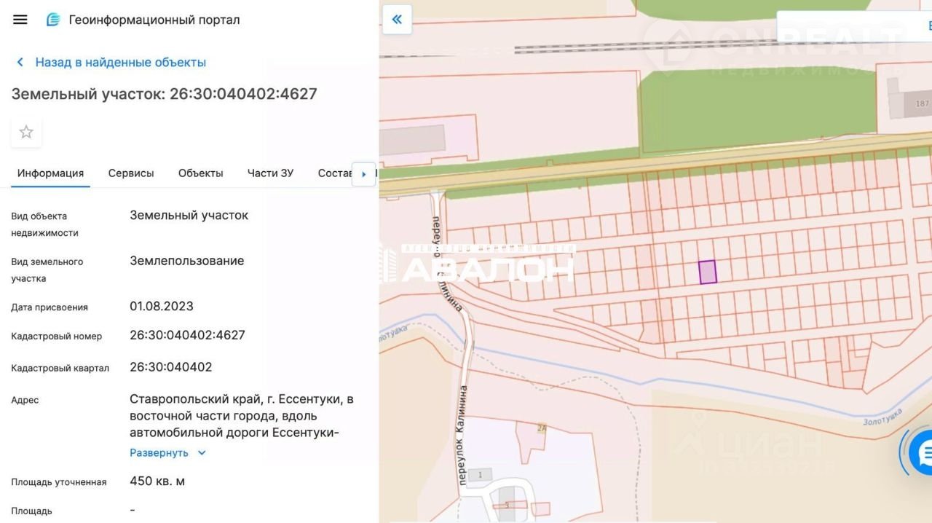The height and width of the screenshot is (523, 932).
Task: Collapse side panel with double-chevron button
Action: pos(397,20)
